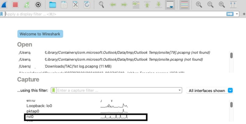This screenshot has width=246, height=124.
Task: Reset text to normal size icon
Action: click(x=222, y=5)
